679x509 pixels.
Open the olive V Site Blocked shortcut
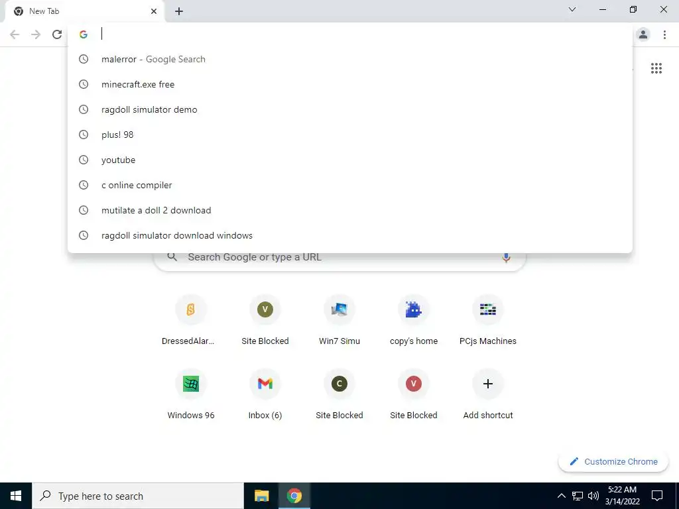pyautogui.click(x=265, y=320)
